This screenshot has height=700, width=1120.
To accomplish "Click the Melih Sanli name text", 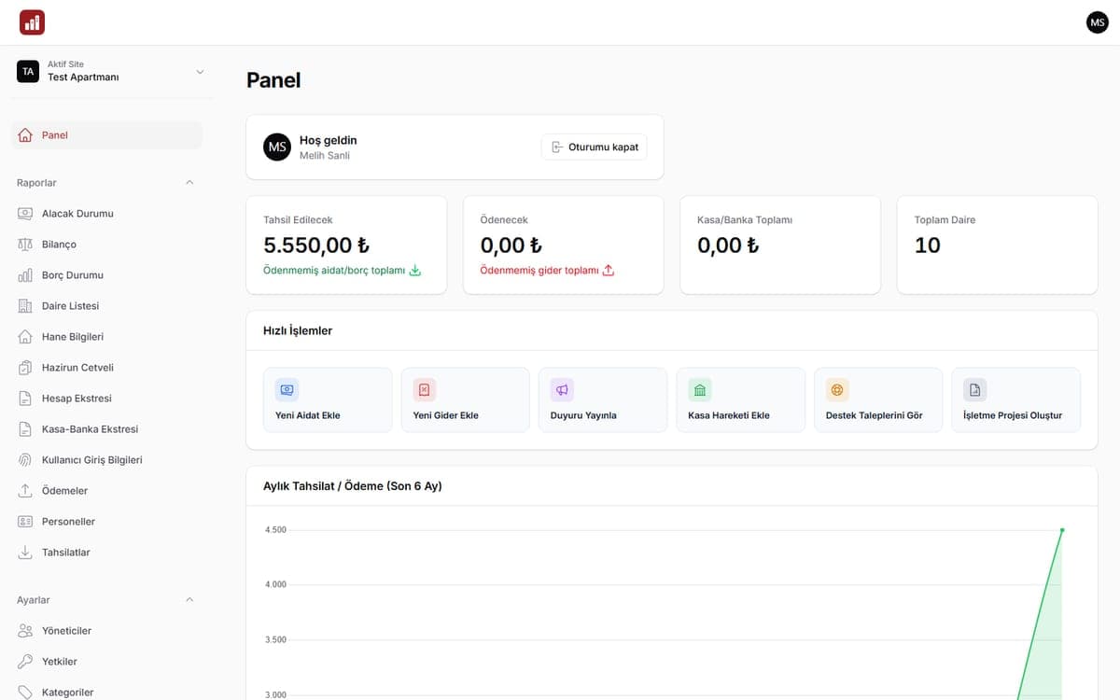I will pyautogui.click(x=325, y=156).
